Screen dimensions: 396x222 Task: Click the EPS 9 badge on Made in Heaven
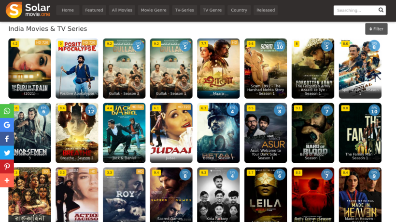(x=374, y=174)
